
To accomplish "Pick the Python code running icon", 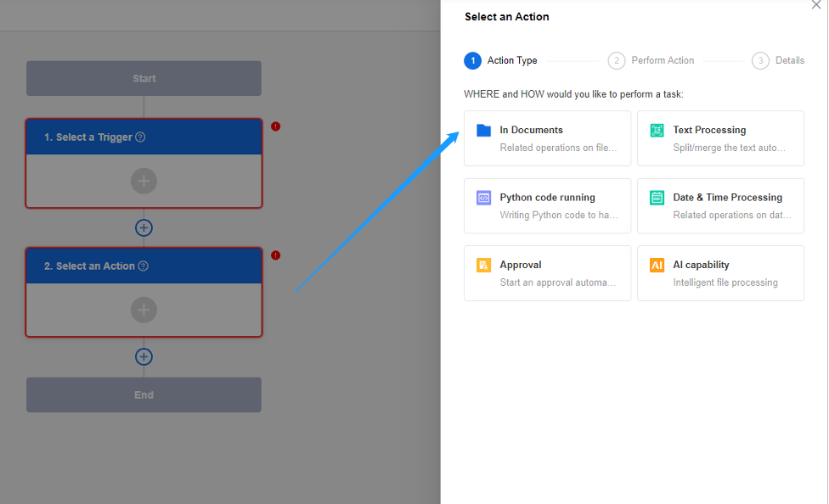I will click(484, 198).
